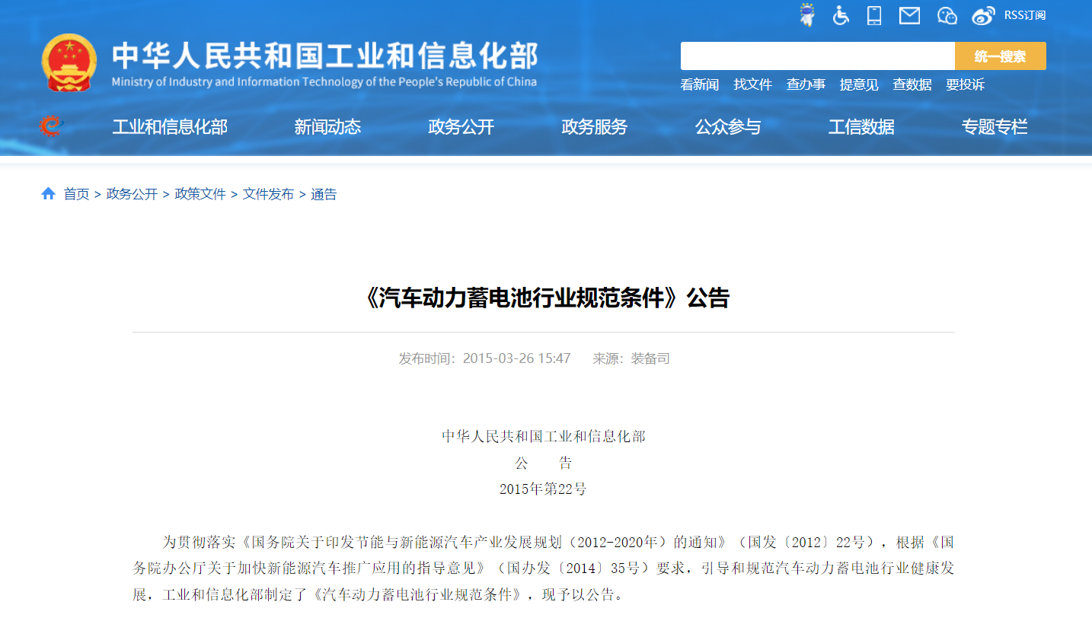Screen dimensions: 1092x621
Task: Click the centered 公 告 heading line
Action: click(x=543, y=463)
